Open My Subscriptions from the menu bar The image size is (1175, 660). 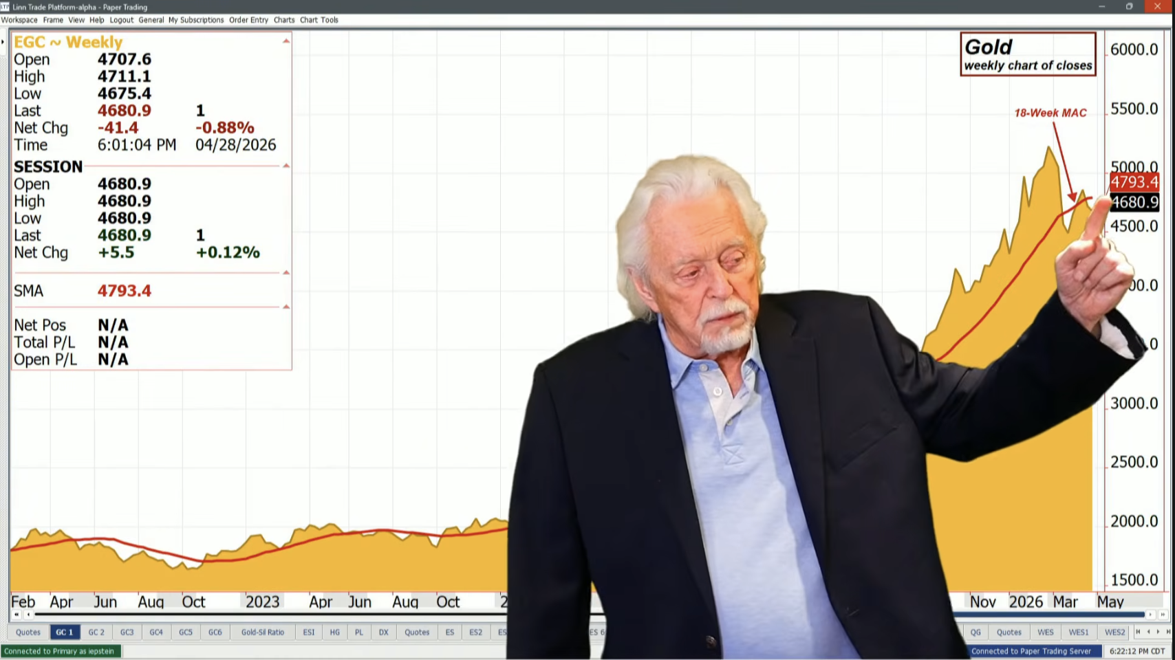196,20
